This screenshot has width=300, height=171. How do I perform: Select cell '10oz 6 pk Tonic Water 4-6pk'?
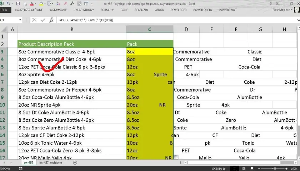(72, 143)
